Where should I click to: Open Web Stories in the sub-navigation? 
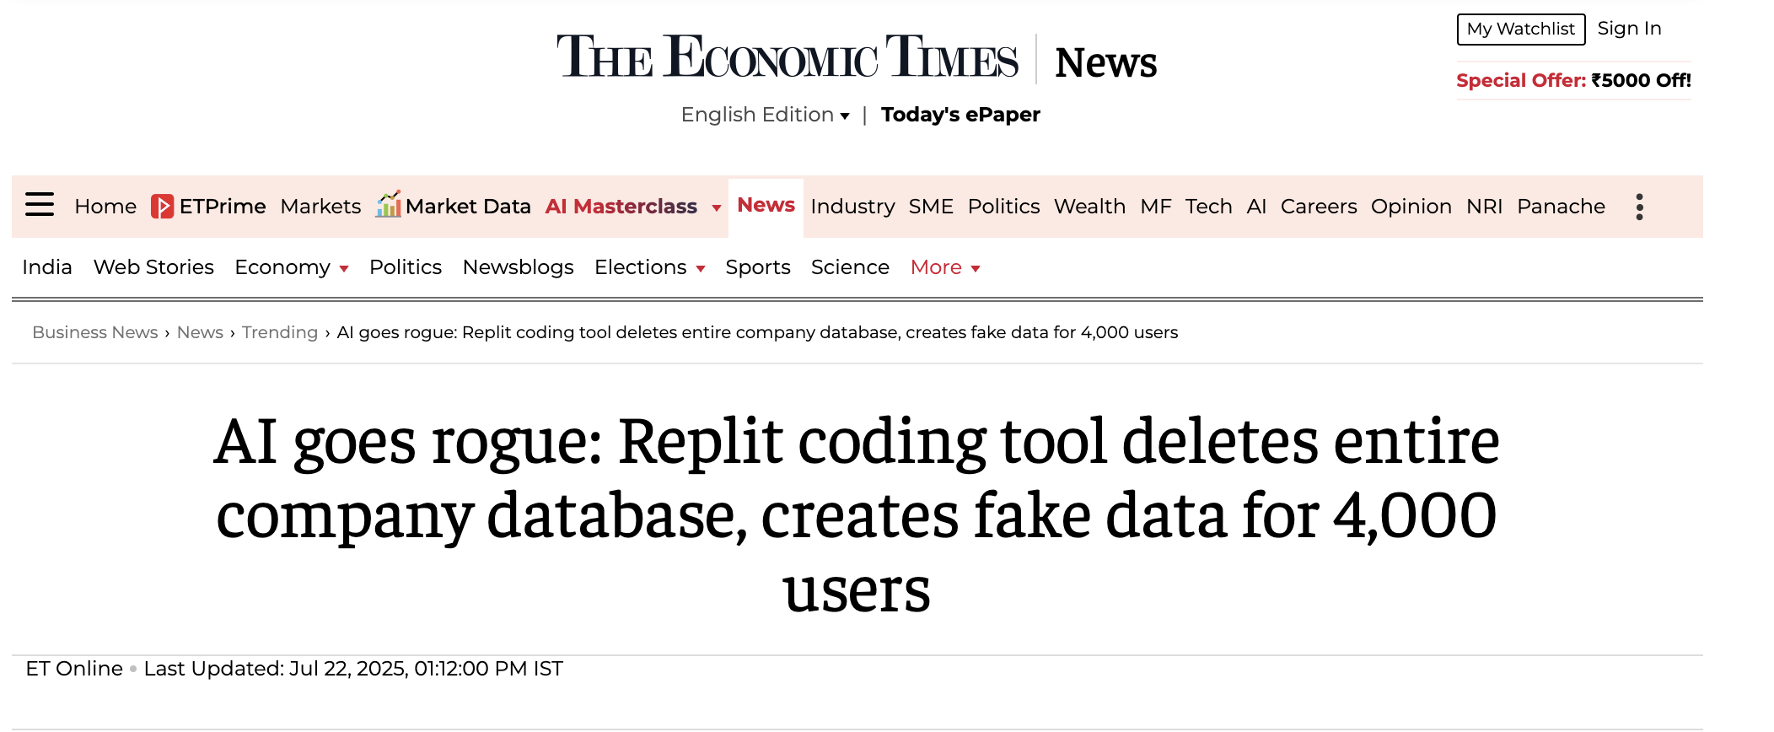[153, 267]
